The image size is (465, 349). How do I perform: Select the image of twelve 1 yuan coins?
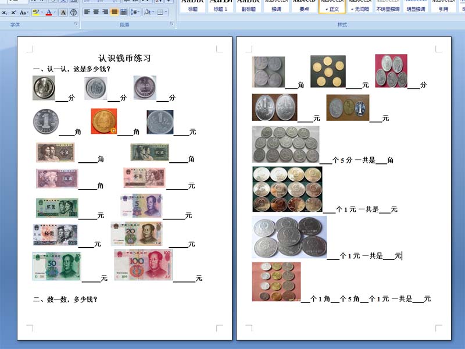pyautogui.click(x=287, y=189)
